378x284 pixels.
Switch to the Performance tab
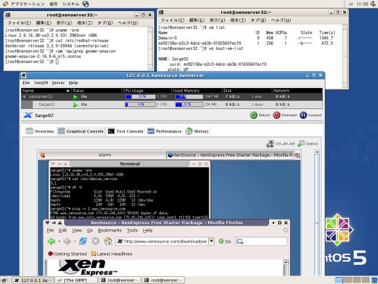[x=165, y=131]
